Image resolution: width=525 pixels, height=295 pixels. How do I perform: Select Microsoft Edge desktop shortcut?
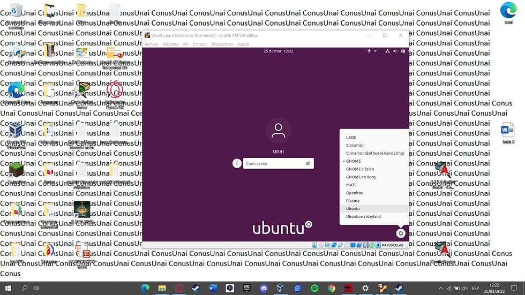click(16, 94)
